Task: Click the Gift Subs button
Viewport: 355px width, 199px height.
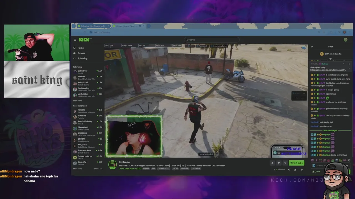Action: (x=296, y=163)
